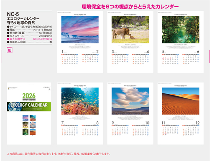Select the orange desert dunes photo
The width and height of the screenshot is (210, 161).
181,101
